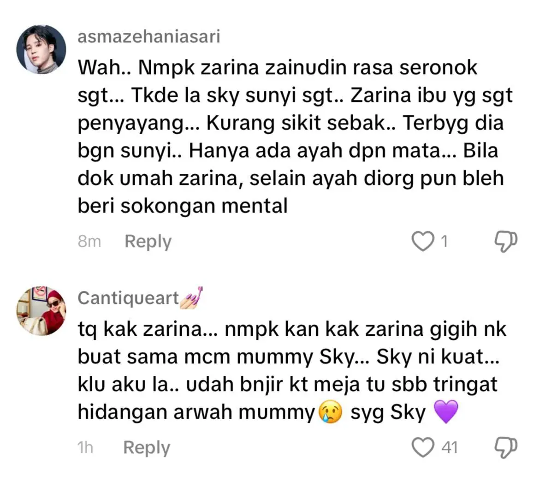Tap the heart icon on Cantiqueart's comment
The height and width of the screenshot is (487, 539).
pyautogui.click(x=423, y=447)
